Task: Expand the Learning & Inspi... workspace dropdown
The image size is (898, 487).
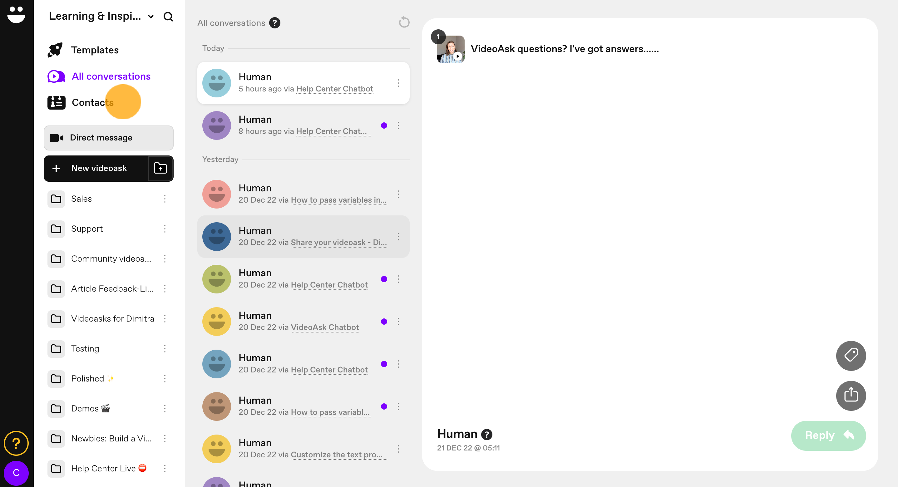Action: 150,16
